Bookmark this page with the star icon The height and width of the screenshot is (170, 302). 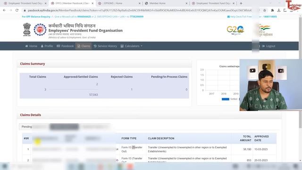(x=265, y=10)
